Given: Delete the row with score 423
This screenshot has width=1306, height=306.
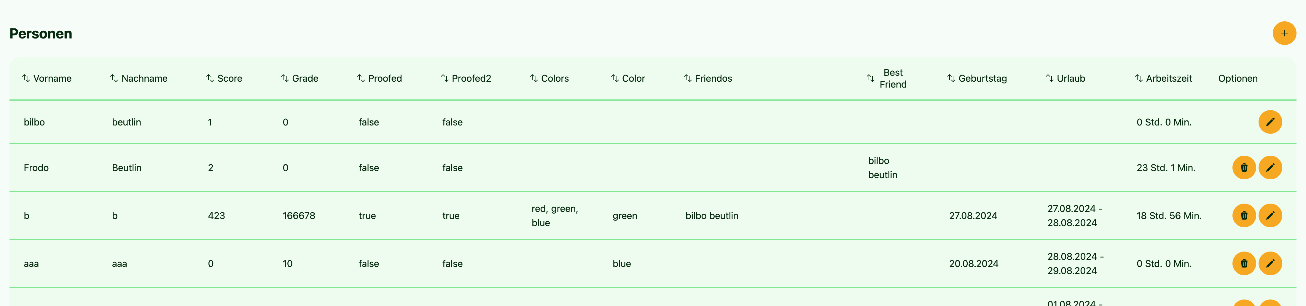Looking at the screenshot, I should click(1244, 215).
